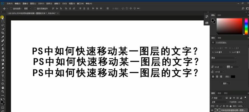Select the Pen tool

[x=3, y=72]
